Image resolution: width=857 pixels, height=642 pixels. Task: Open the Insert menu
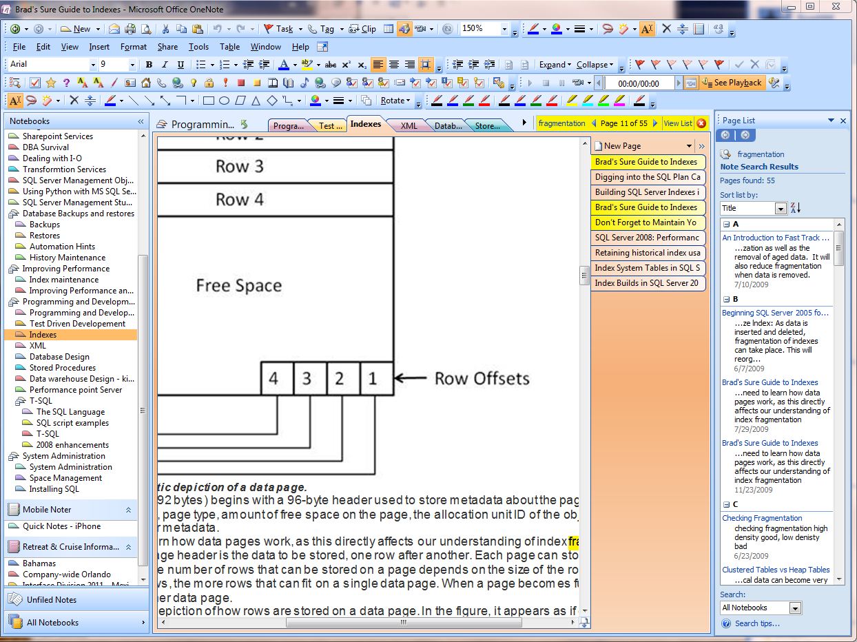tap(99, 47)
